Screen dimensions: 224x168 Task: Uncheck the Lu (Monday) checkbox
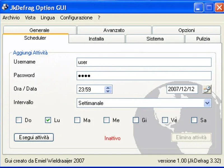(x=48, y=120)
